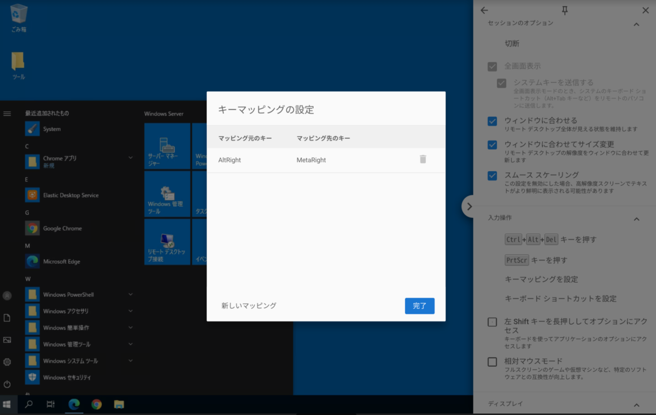Pin the session options panel
Screen dimensions: 656x415
[565, 10]
